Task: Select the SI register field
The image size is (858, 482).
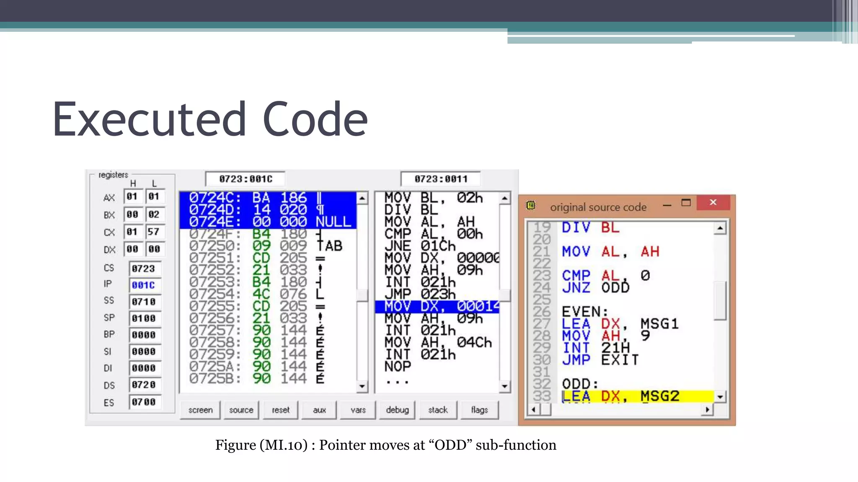Action: tap(145, 352)
